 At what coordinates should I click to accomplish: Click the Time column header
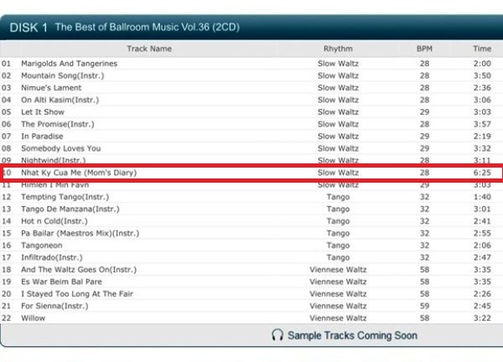point(481,49)
